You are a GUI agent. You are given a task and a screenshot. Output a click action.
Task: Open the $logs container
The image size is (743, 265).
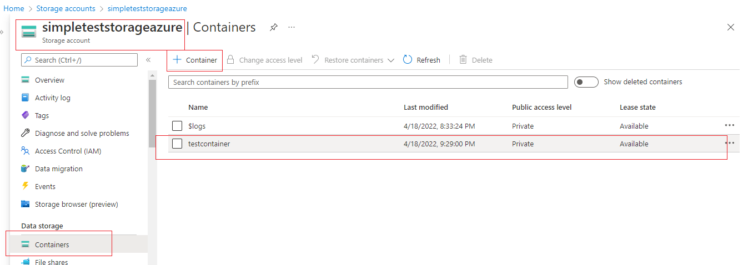click(x=197, y=126)
